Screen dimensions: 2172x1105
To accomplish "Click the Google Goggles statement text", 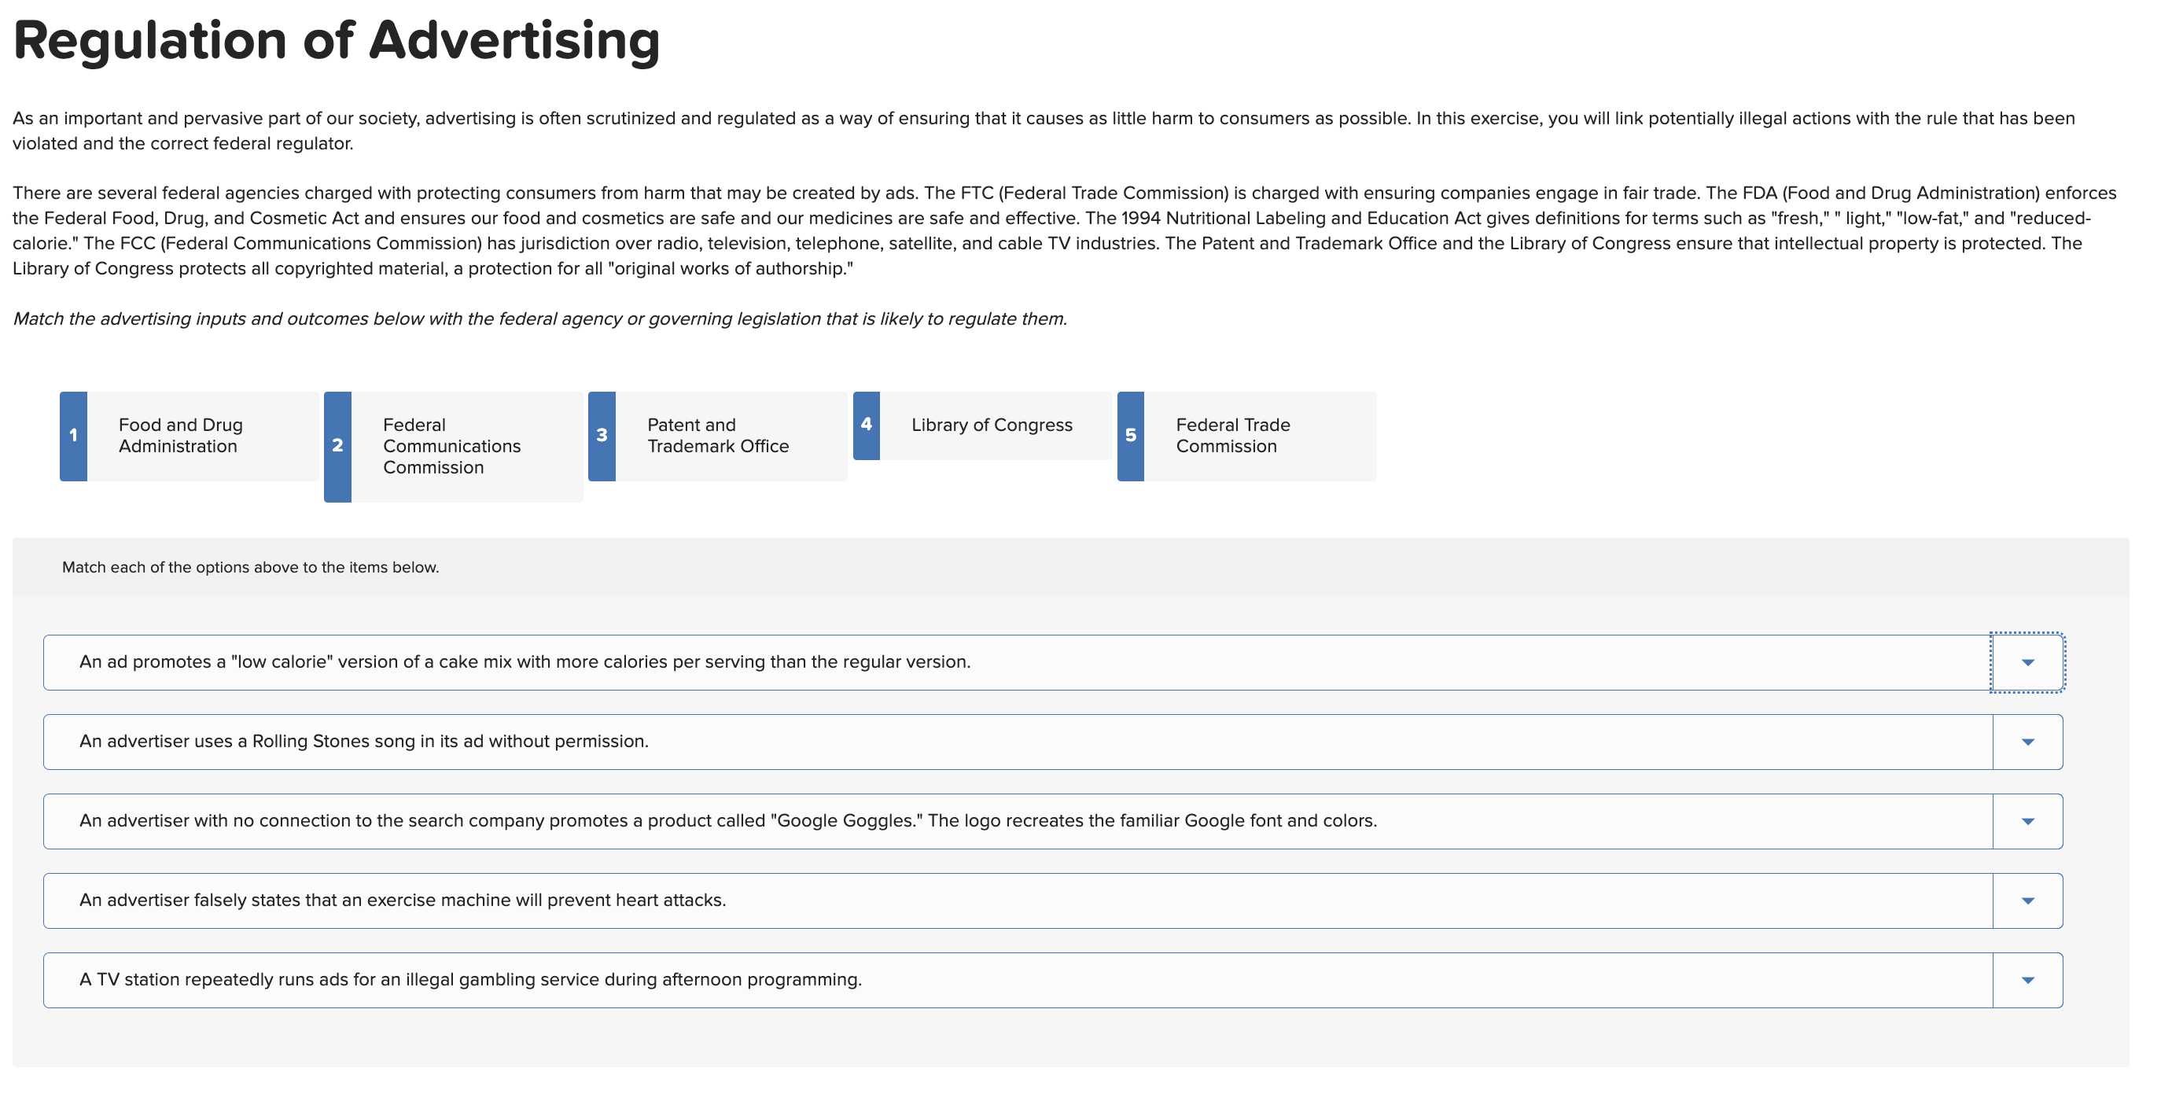I will click(x=727, y=821).
